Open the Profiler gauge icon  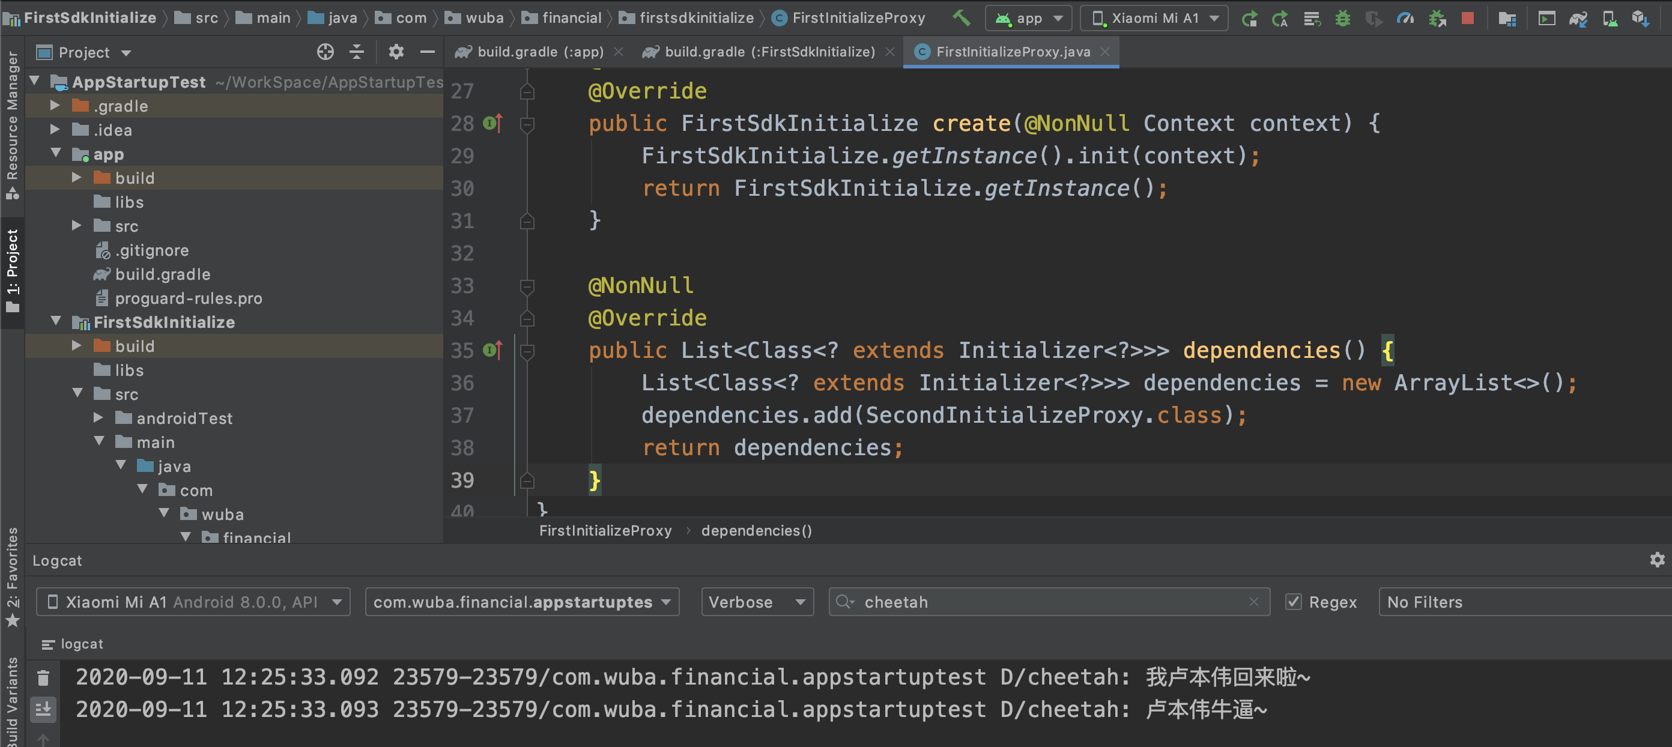[x=1405, y=18]
